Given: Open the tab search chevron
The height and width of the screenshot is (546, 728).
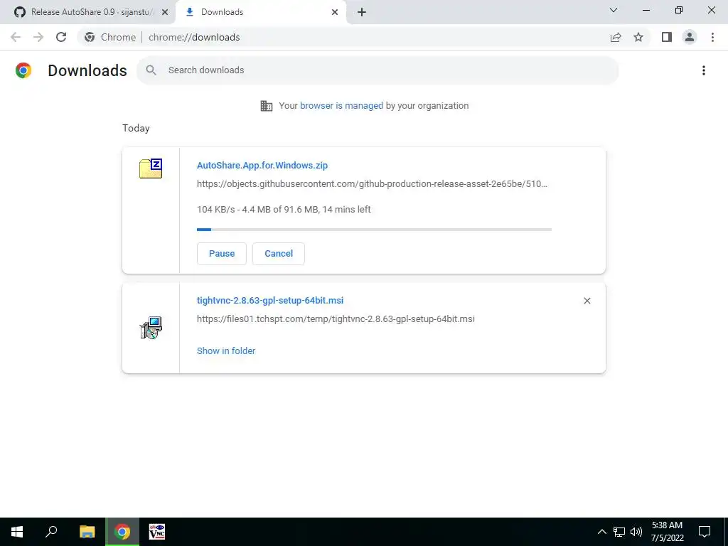Looking at the screenshot, I should click(614, 10).
